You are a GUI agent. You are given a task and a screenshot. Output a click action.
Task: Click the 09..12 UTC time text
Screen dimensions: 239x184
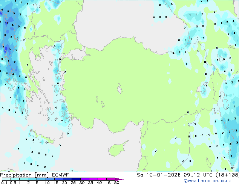tap(193, 175)
